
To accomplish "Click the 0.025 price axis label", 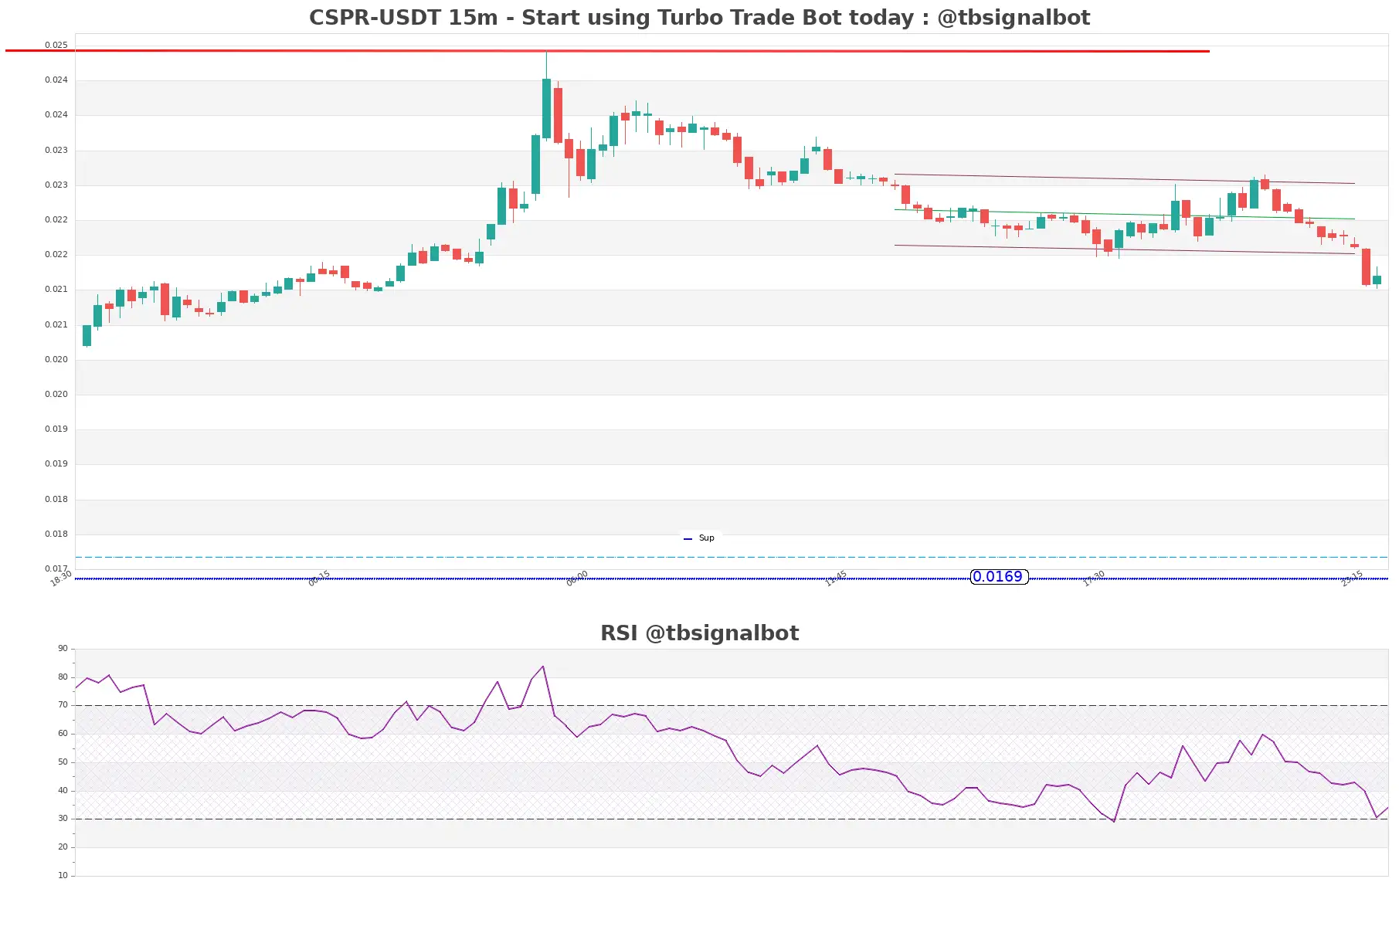I will (x=56, y=45).
